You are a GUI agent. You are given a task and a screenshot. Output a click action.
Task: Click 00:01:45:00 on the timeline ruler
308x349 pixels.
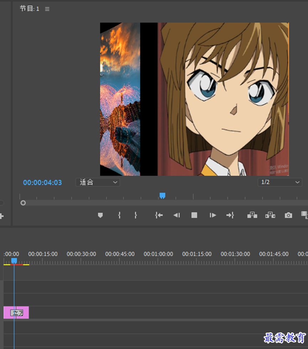click(x=274, y=254)
